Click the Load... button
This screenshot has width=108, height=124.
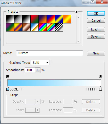pos(96,29)
